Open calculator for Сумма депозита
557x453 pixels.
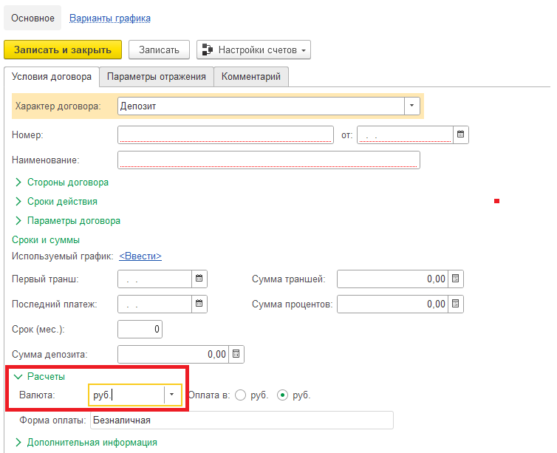point(236,354)
